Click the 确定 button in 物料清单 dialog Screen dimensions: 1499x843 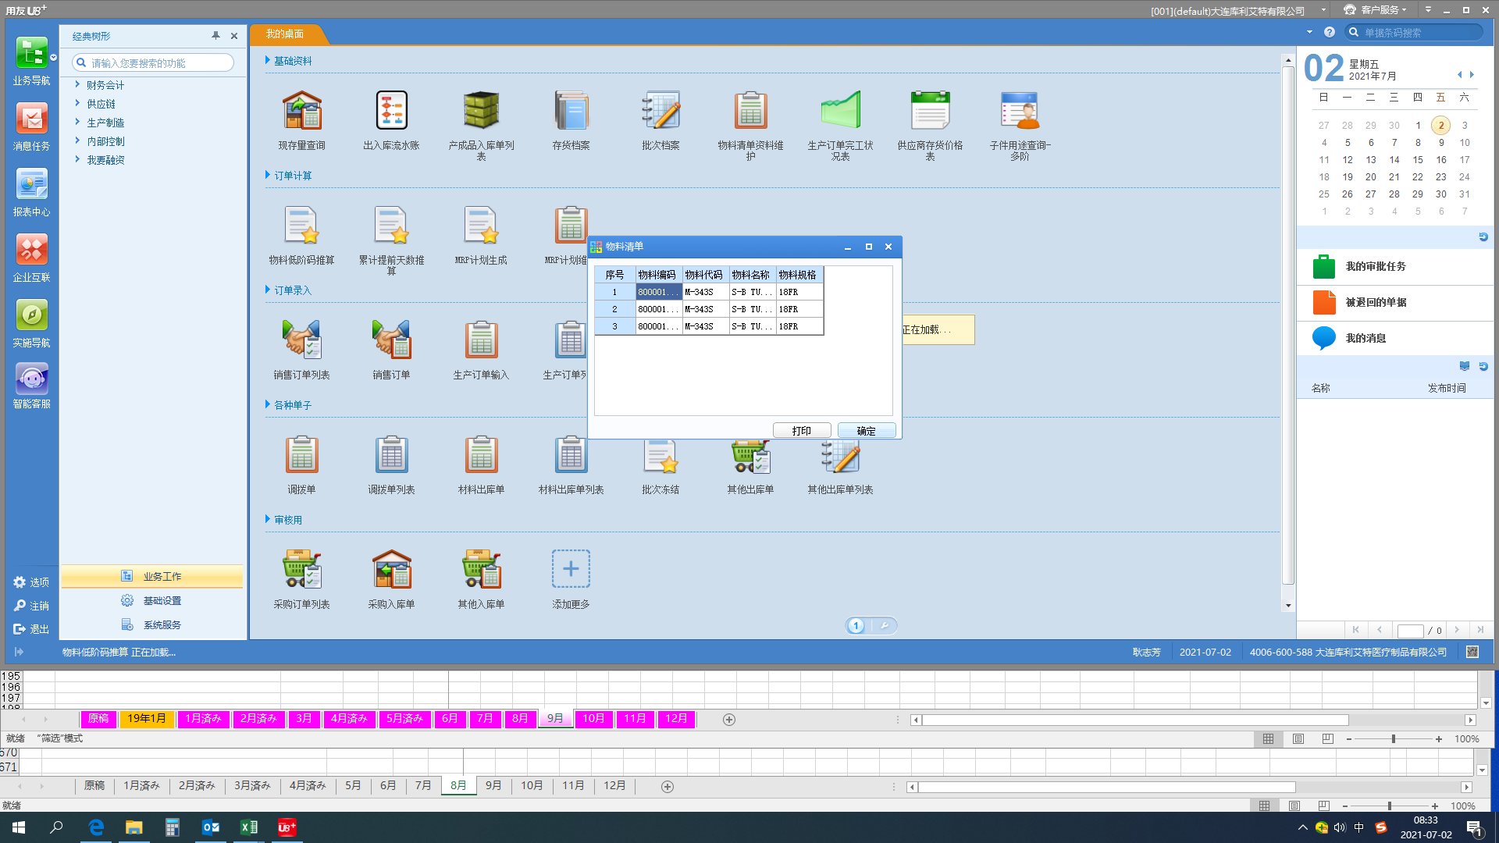pos(866,431)
